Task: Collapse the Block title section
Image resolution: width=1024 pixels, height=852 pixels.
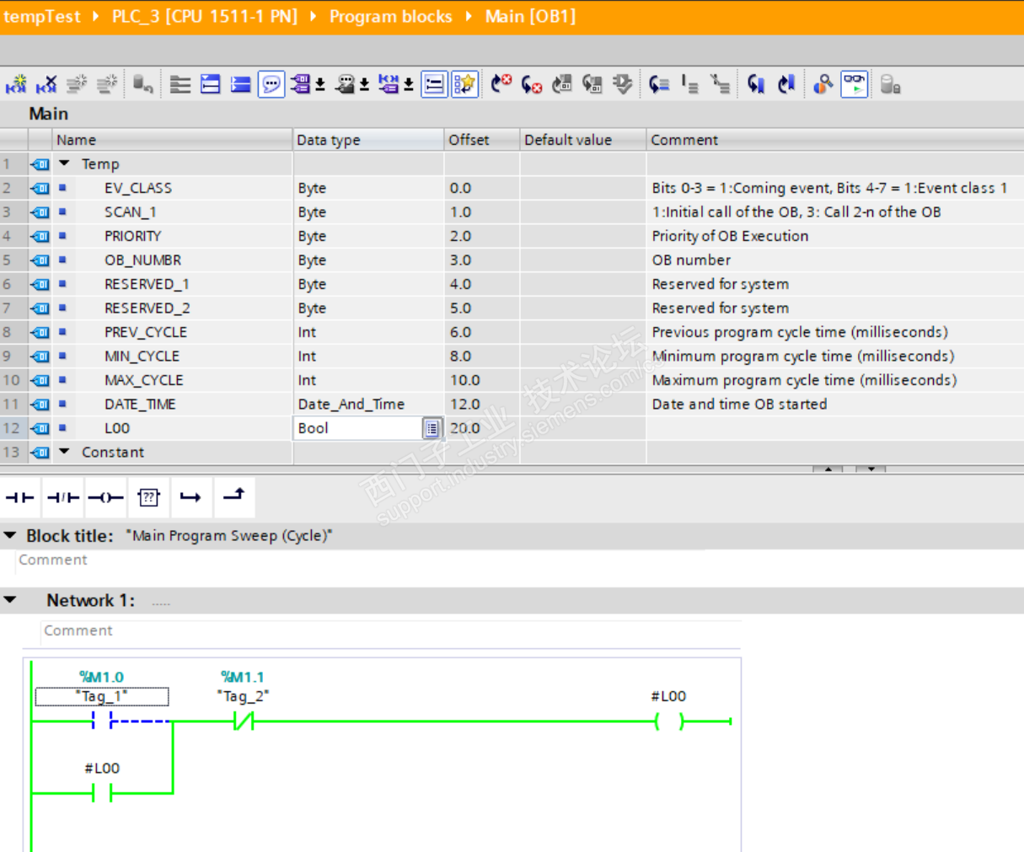Action: (x=10, y=535)
